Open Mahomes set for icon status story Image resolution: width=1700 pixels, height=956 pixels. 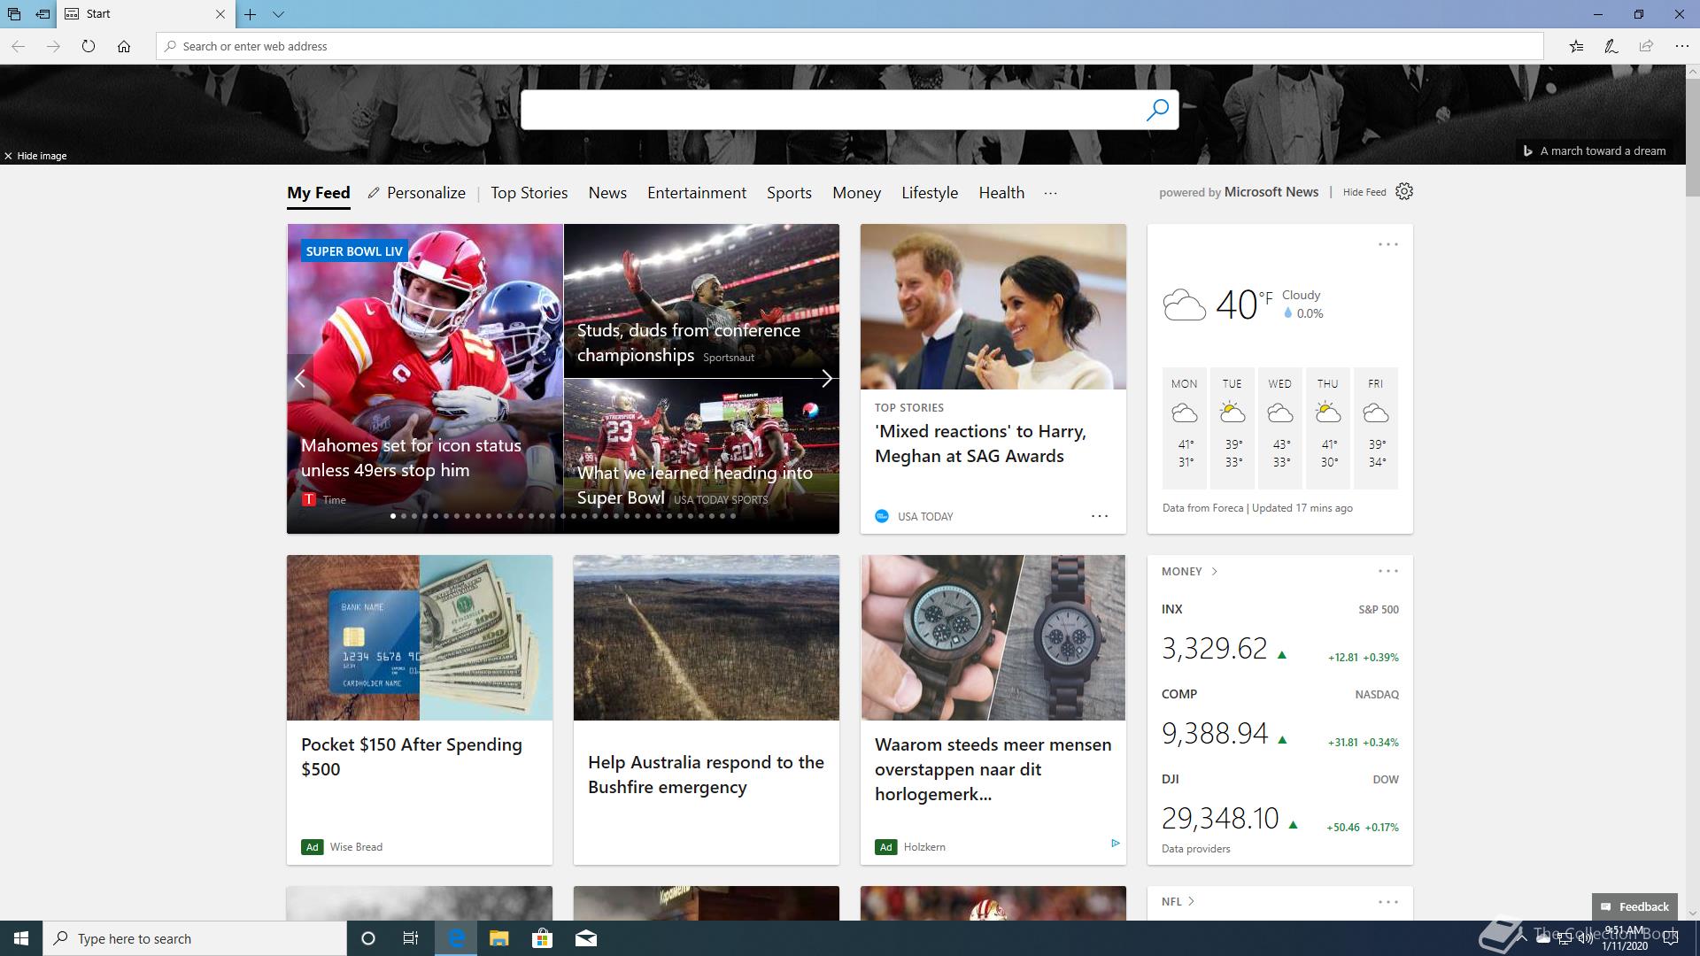click(411, 458)
